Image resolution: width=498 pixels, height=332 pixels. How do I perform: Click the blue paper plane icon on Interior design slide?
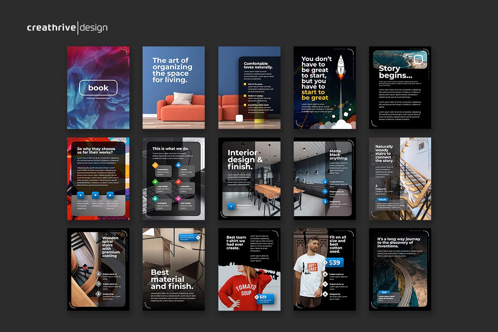[x=230, y=206]
